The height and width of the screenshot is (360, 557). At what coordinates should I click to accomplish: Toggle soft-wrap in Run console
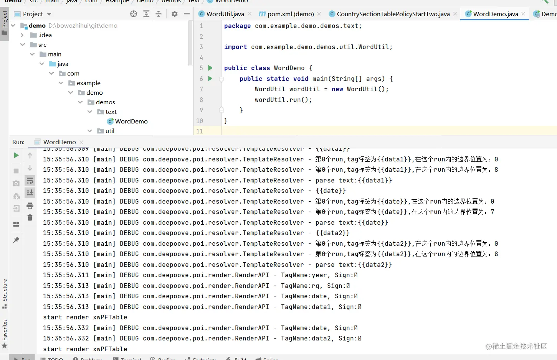tap(30, 180)
